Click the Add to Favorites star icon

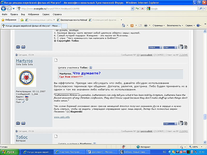[x=22, y=20]
